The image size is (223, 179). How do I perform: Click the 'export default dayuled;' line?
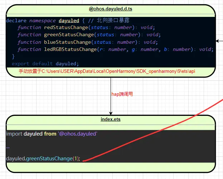(x=45, y=63)
